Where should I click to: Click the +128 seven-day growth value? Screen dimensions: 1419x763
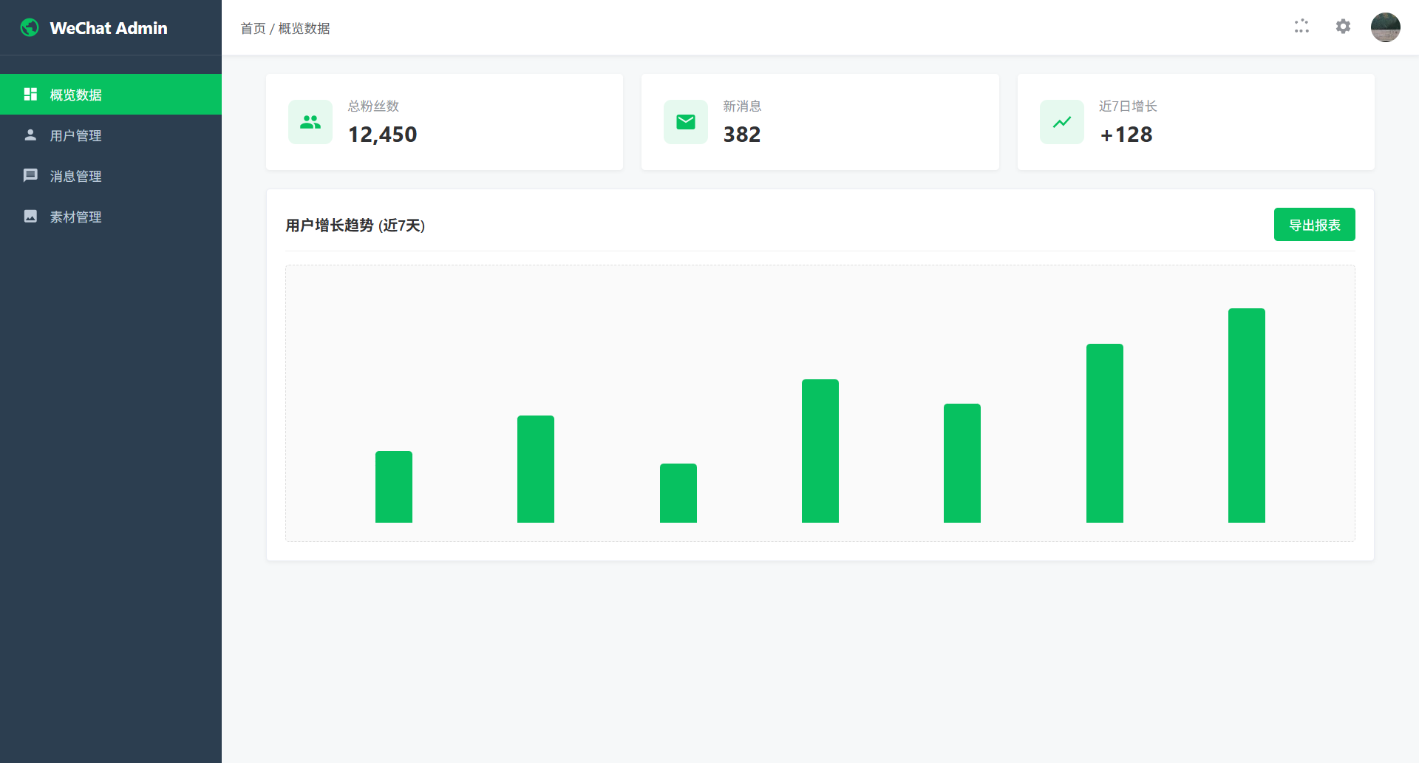tap(1126, 135)
